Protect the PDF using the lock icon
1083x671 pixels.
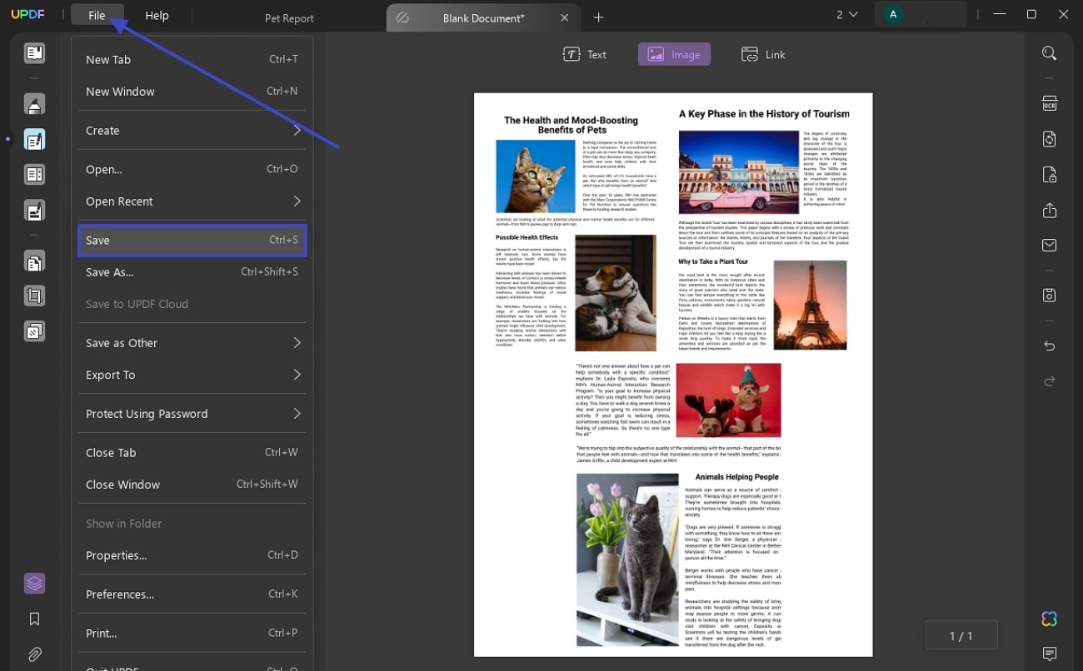coord(1049,175)
